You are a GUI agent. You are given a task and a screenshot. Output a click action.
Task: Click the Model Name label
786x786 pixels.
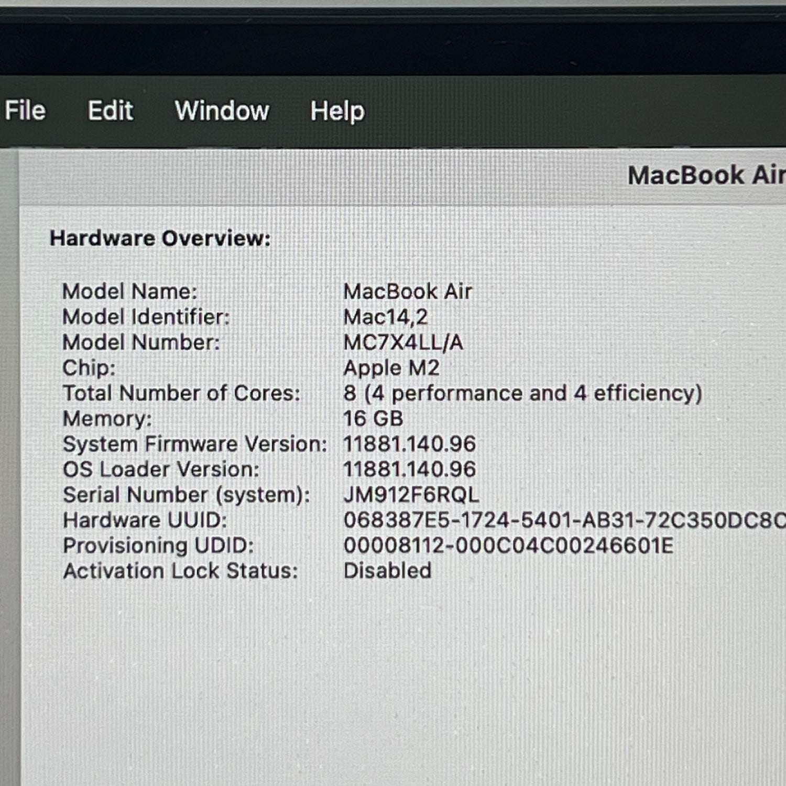(130, 291)
